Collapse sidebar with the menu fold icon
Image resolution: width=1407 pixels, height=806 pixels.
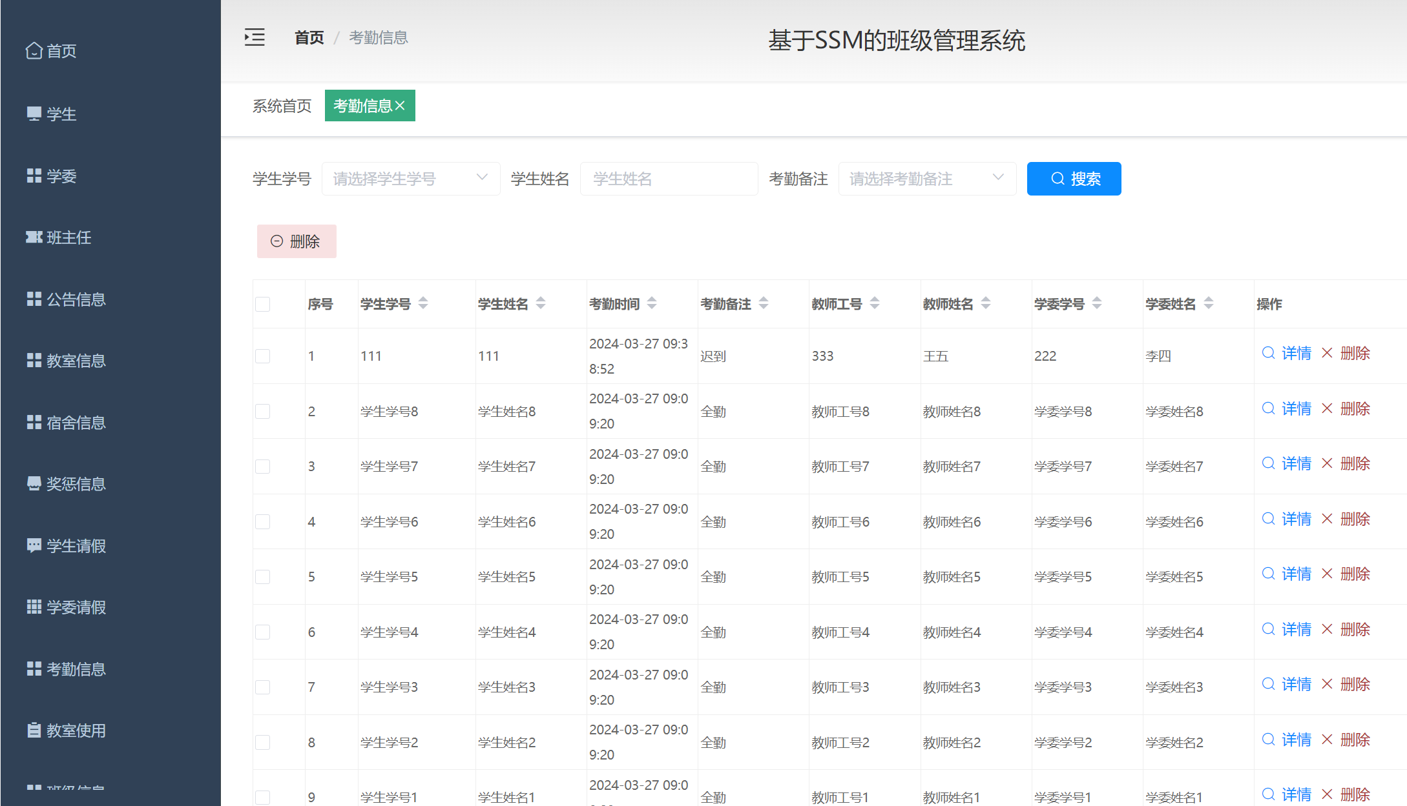pos(255,37)
